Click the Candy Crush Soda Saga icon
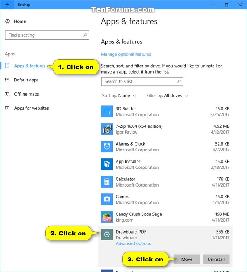 click(107, 217)
